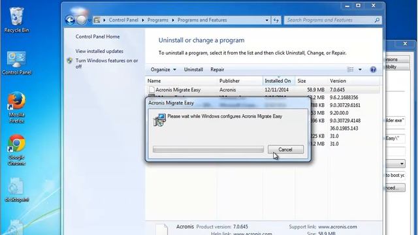Click the Acronis Migrate Easy file icon
Viewport: 418px width, 235px height.
[x=152, y=90]
